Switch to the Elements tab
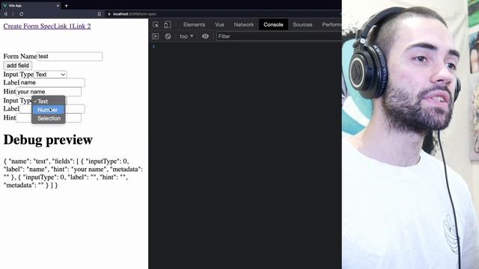The width and height of the screenshot is (479, 269). click(195, 25)
